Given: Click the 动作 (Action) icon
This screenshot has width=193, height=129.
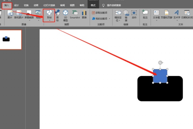Looking at the screenshot, I should (134, 14).
